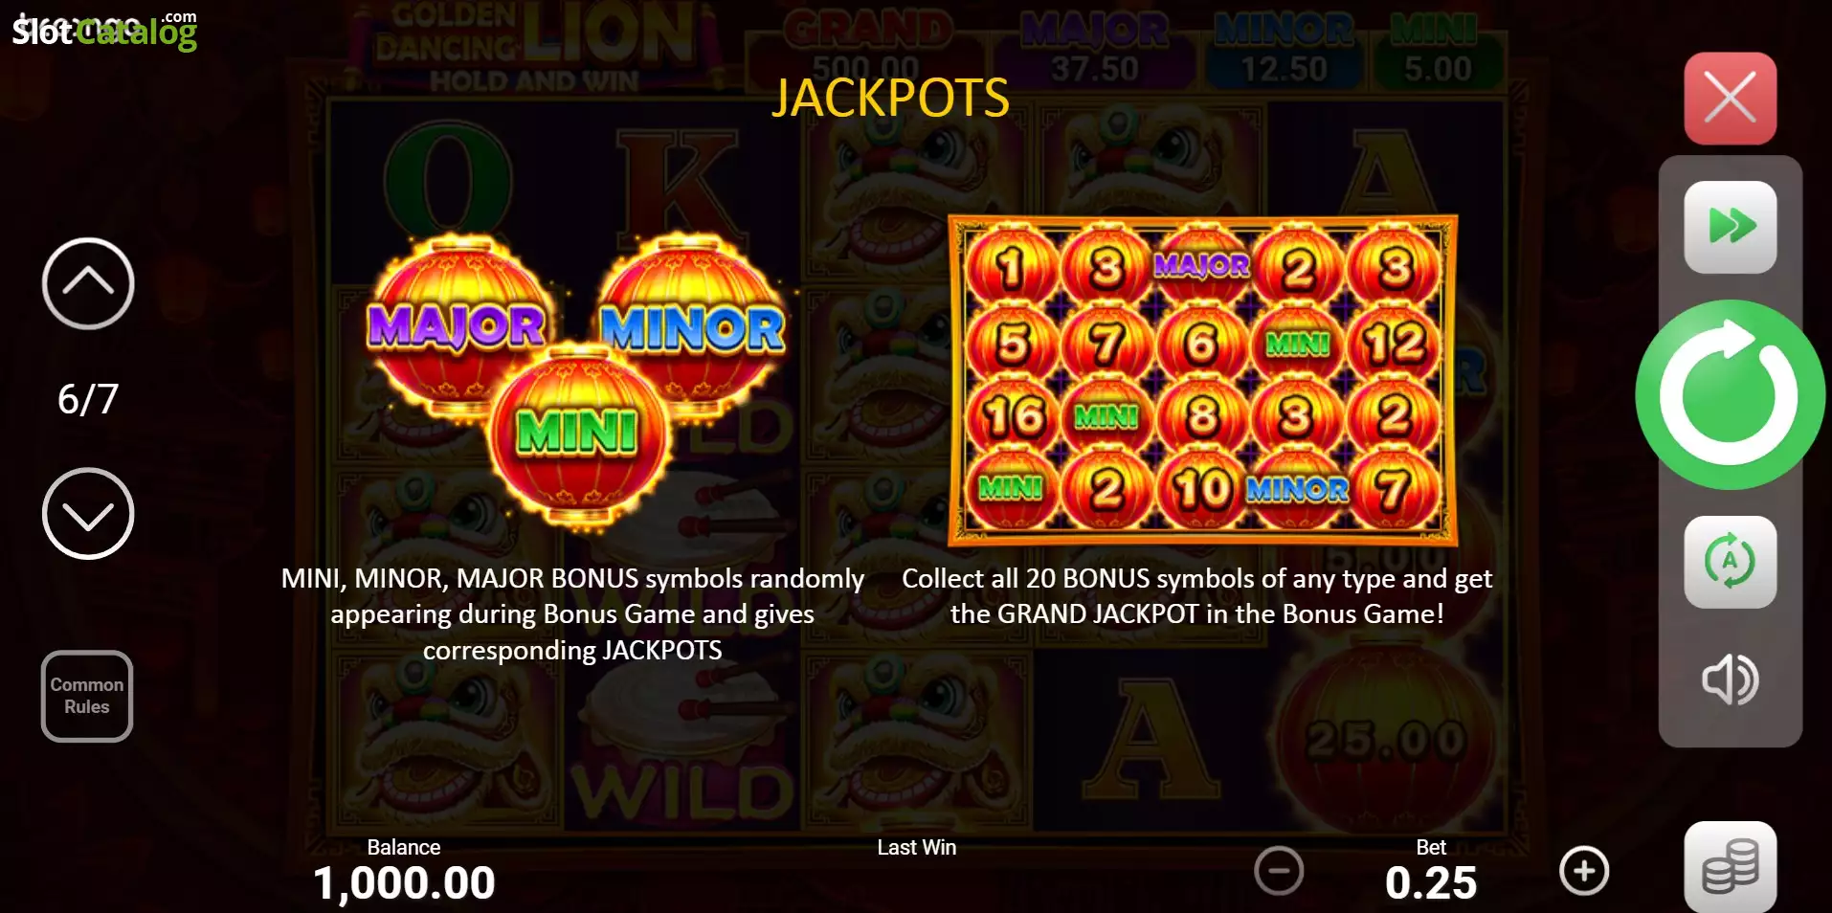Image resolution: width=1832 pixels, height=913 pixels.
Task: Click the SlotCatalog logo
Action: [x=104, y=30]
